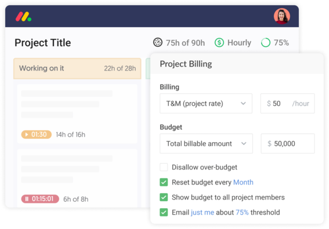Click the 75% progress ring icon
This screenshot has height=229, width=329.
266,42
